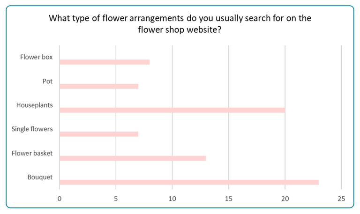
Task: Click the 20 axis tick label
Action: [285, 199]
